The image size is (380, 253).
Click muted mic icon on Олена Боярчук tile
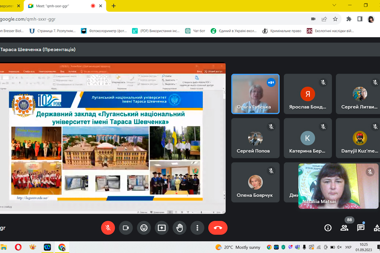[x=271, y=171]
